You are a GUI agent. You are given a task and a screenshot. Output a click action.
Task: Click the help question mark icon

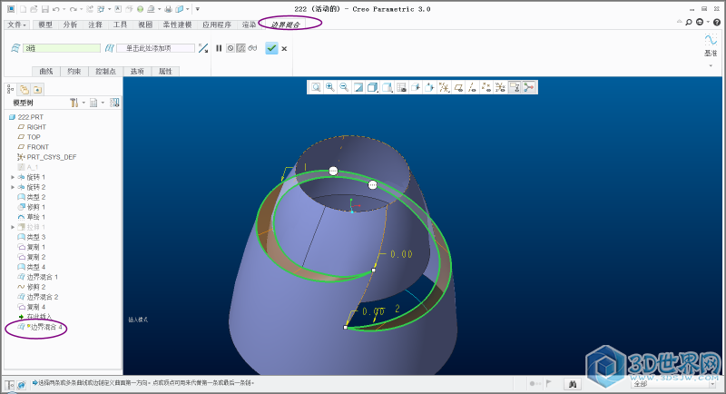[717, 22]
